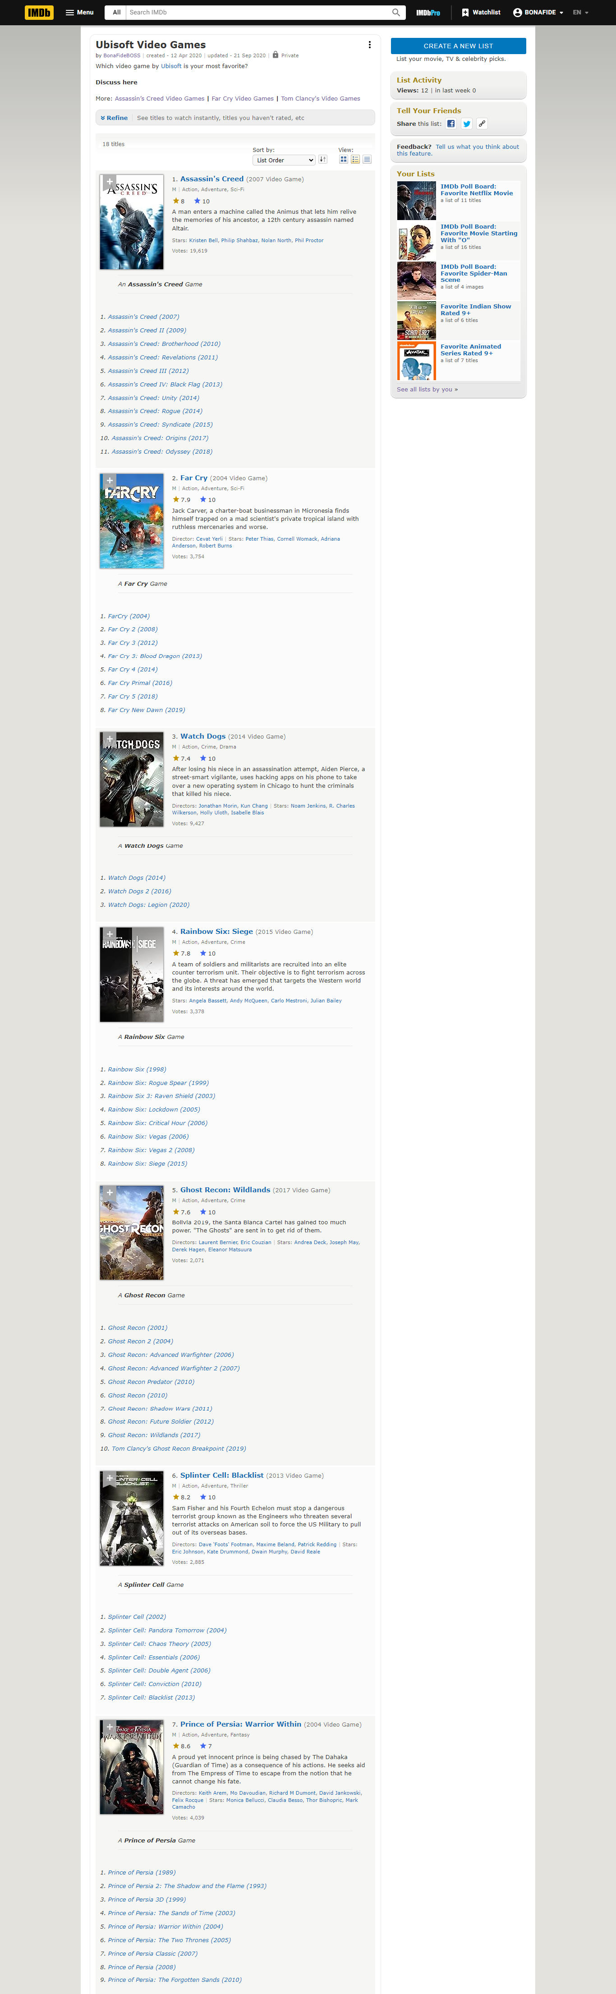Viewport: 616px width, 1994px height.
Task: Open the Rainbow Six: Siege title link
Action: pyautogui.click(x=217, y=932)
